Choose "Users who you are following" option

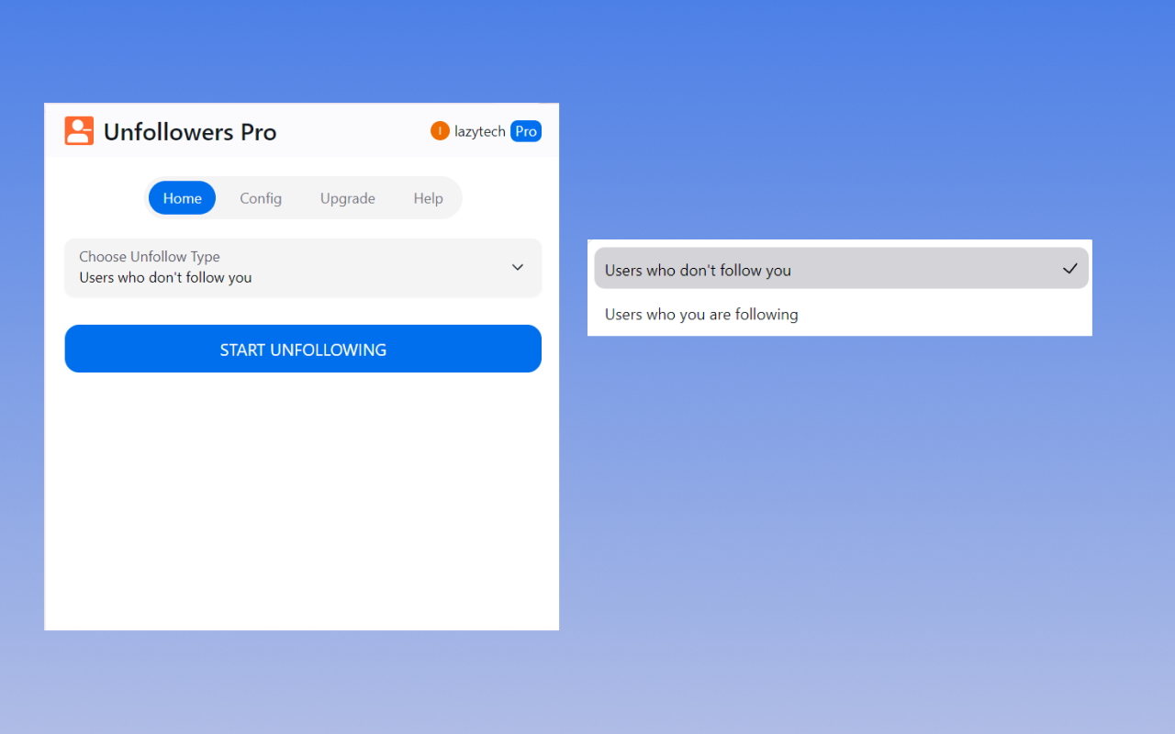[842, 314]
